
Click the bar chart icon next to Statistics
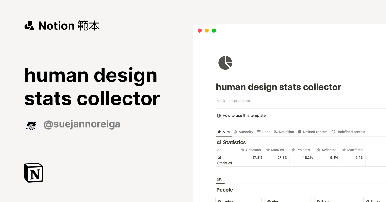point(220,142)
